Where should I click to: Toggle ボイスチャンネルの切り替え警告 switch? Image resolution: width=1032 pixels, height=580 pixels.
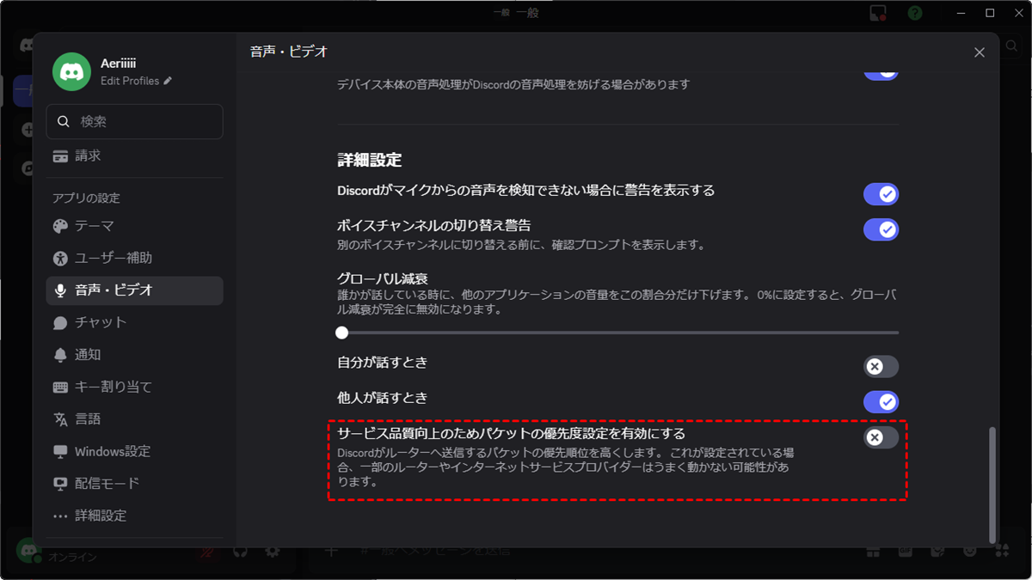pyautogui.click(x=881, y=229)
